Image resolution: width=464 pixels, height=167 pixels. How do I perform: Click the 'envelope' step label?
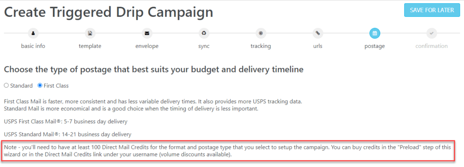tap(147, 47)
